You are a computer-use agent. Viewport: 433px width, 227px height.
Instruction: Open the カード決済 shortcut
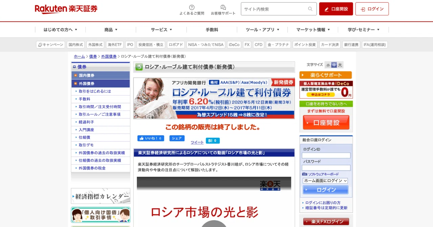coord(329,45)
